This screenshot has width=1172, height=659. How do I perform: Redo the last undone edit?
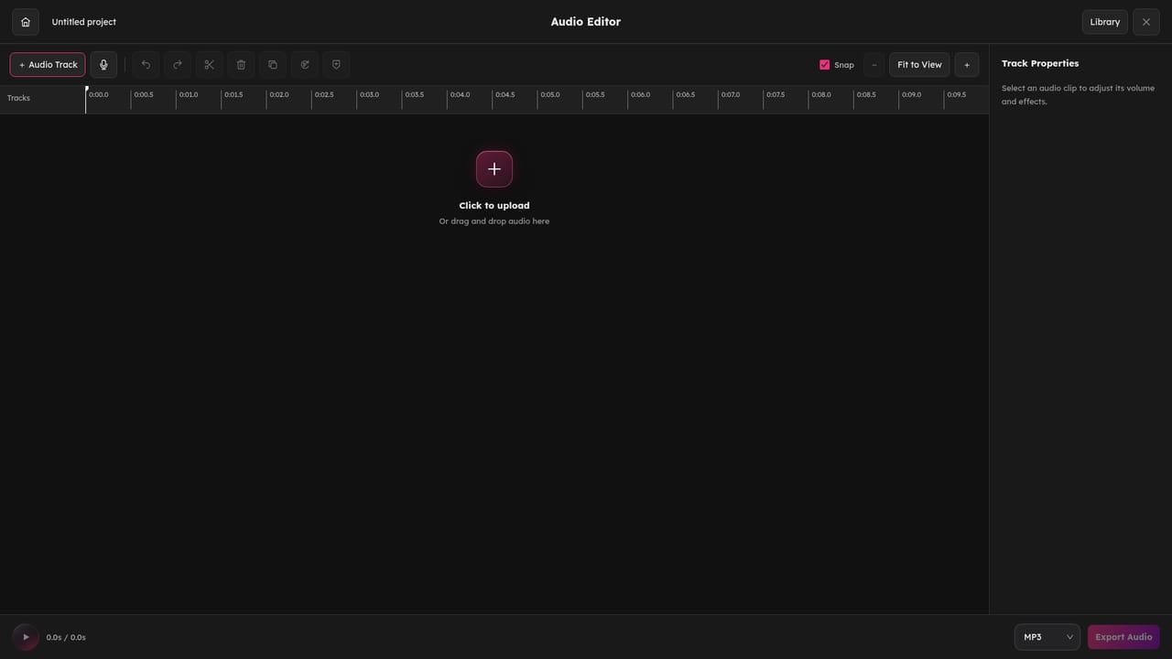(178, 65)
